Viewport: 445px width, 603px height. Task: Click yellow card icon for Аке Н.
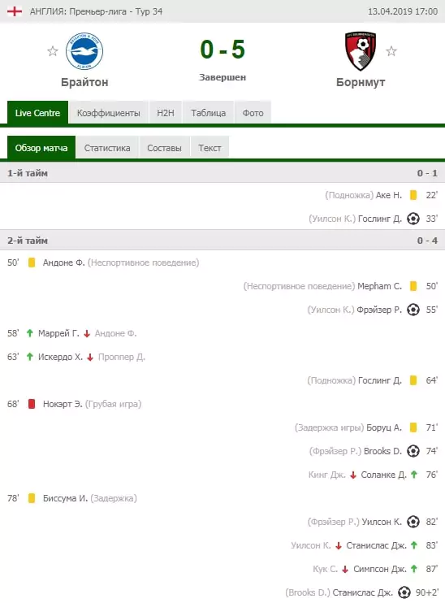[x=413, y=195]
